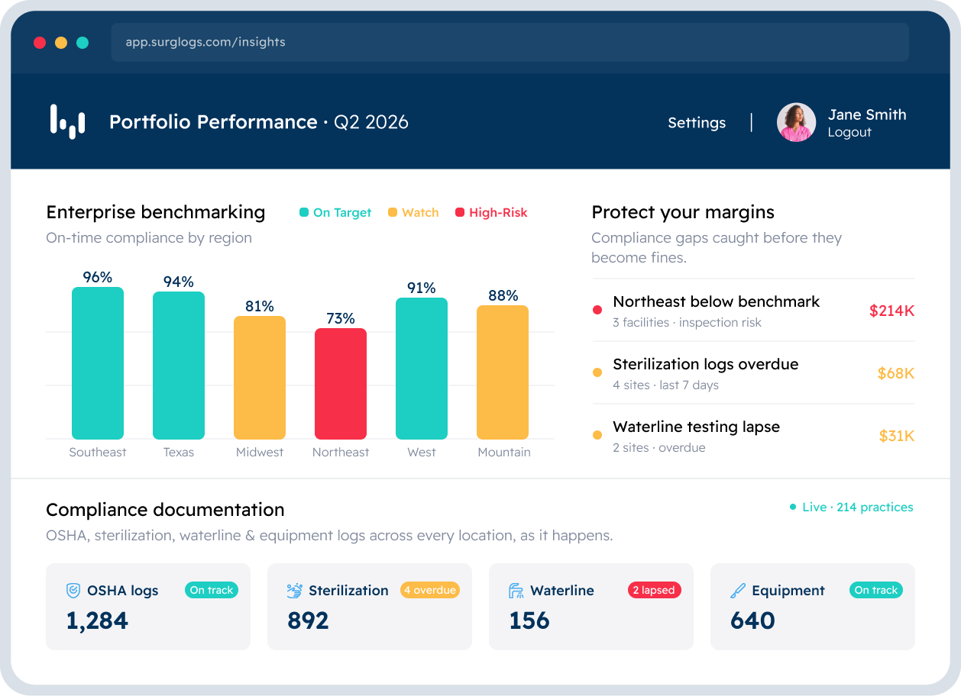
Task: Click the $214K amount
Action: tap(891, 311)
